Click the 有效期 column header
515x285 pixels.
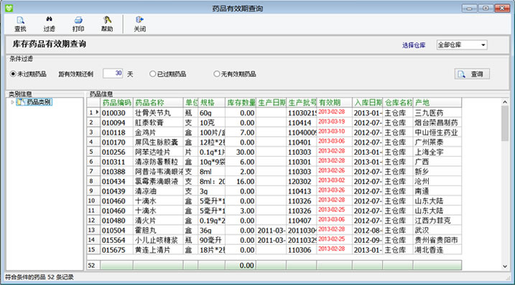pyautogui.click(x=335, y=102)
